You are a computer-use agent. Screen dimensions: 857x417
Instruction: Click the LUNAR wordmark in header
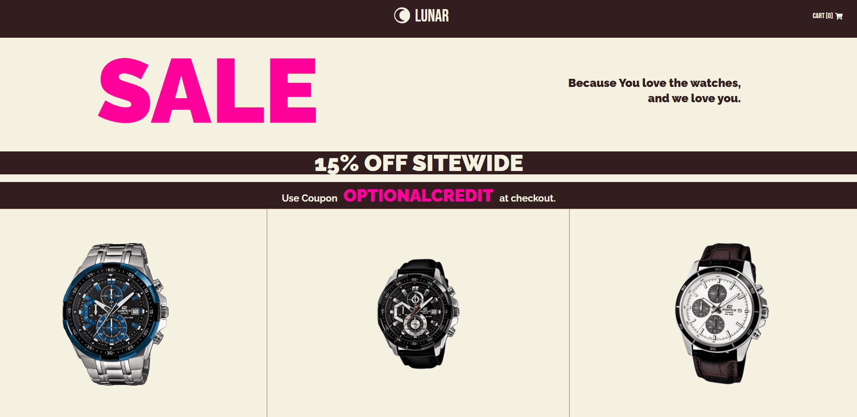coord(431,16)
